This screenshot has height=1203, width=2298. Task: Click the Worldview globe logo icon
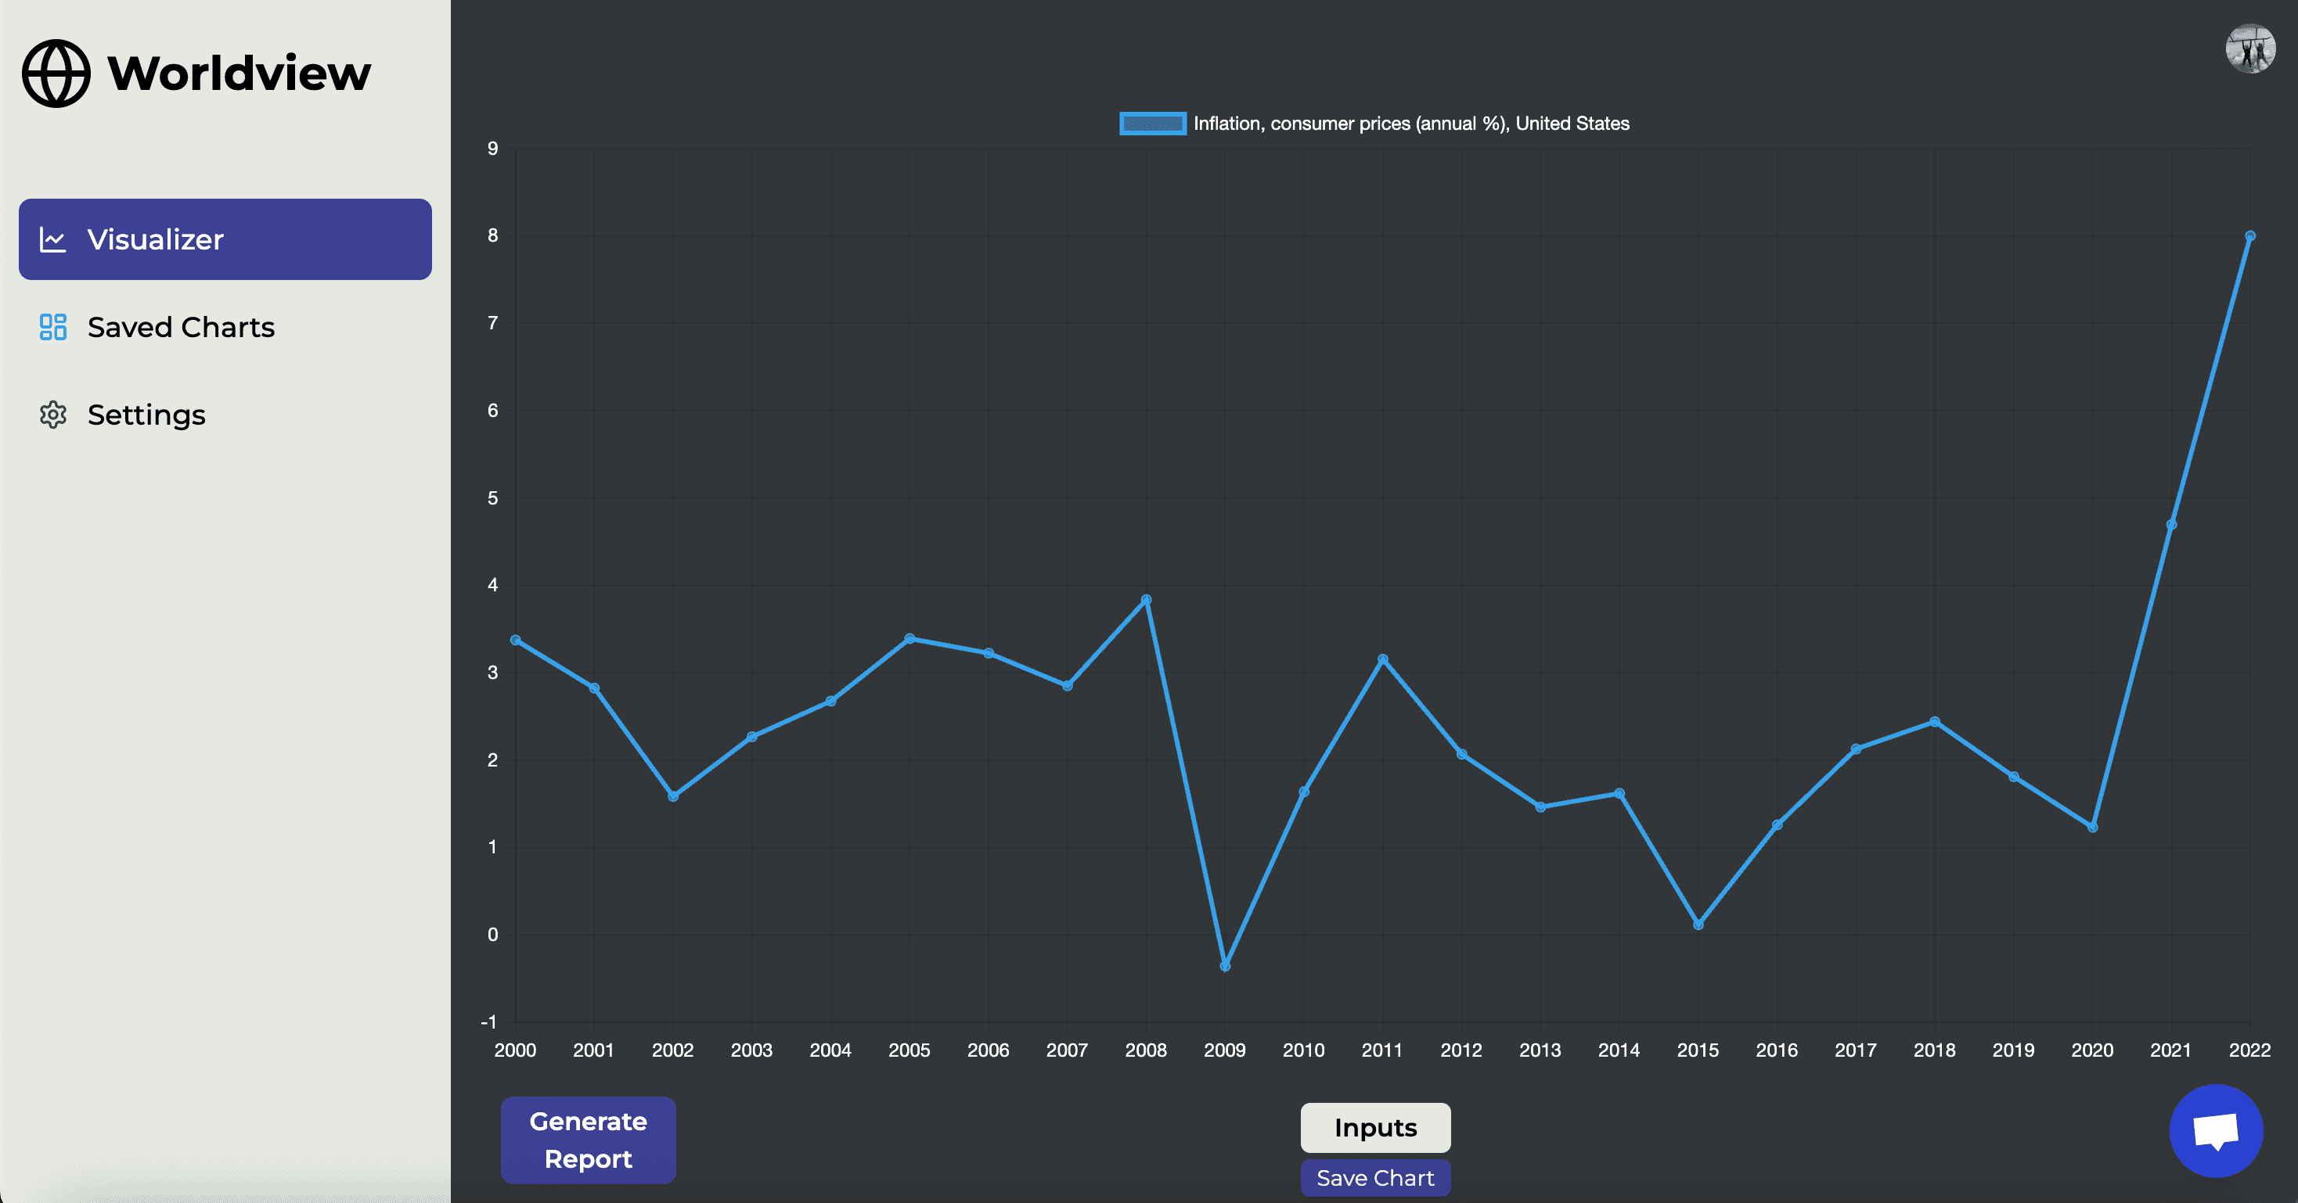coord(56,73)
